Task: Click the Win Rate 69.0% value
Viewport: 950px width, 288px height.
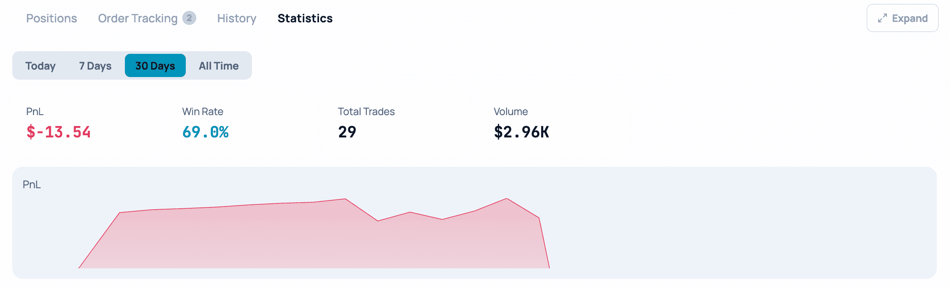Action: (x=206, y=132)
